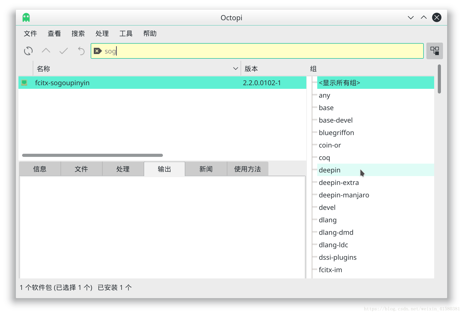Close the Octopi window
The height and width of the screenshot is (314, 463).
coord(437,18)
